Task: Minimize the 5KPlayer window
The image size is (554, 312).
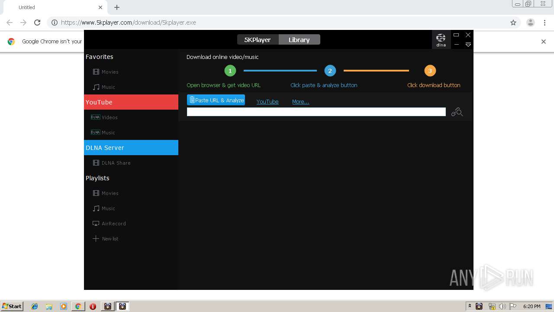Action: (x=456, y=44)
